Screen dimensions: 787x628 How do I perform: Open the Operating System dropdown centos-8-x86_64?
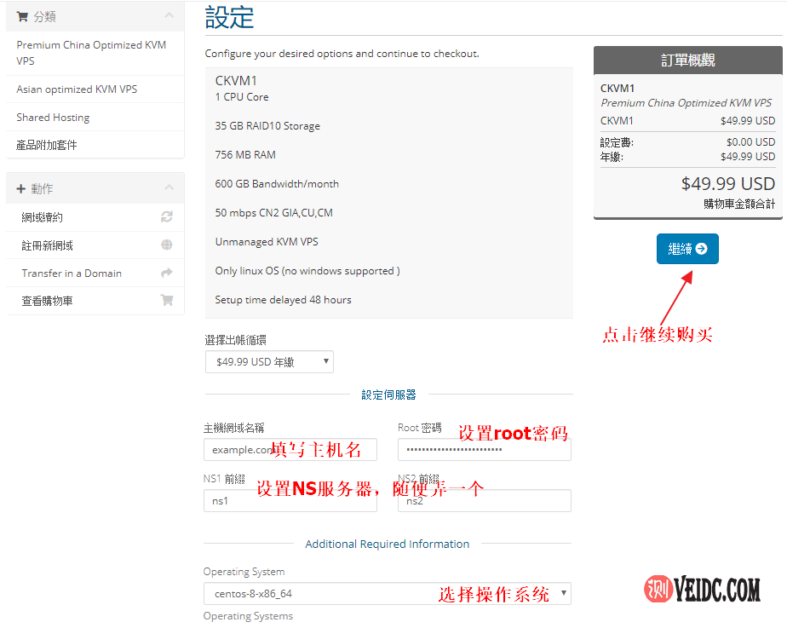coord(388,593)
